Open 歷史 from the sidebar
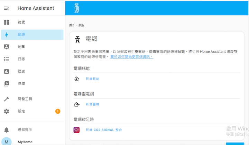249x145 pixels. click(x=32, y=72)
